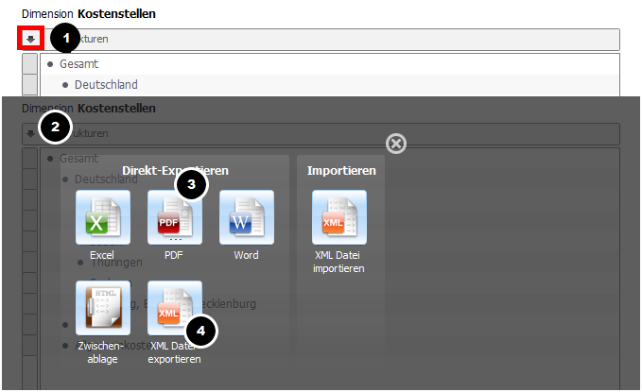Click row handle beside upper Deutschland
This screenshot has width=642, height=392.
[29, 85]
